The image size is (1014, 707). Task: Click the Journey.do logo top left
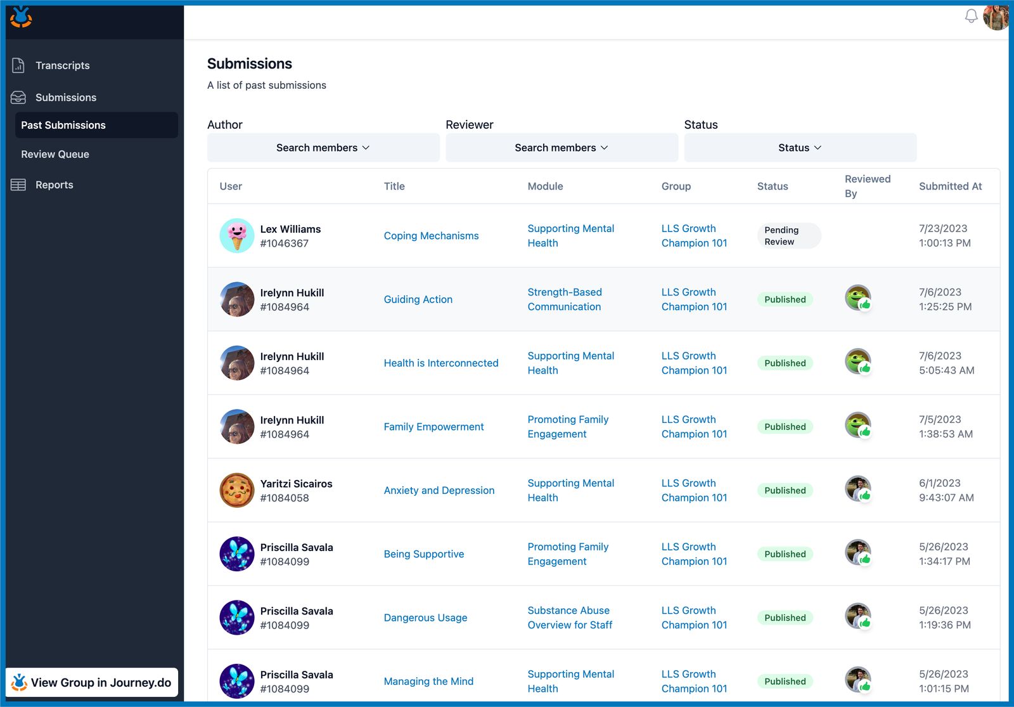pos(21,17)
